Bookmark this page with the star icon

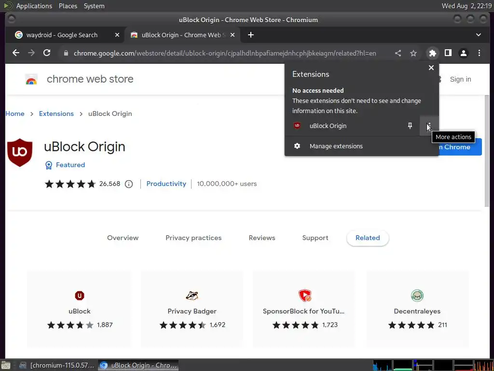click(x=413, y=53)
